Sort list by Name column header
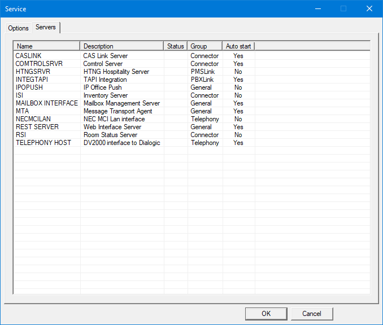 click(47, 46)
